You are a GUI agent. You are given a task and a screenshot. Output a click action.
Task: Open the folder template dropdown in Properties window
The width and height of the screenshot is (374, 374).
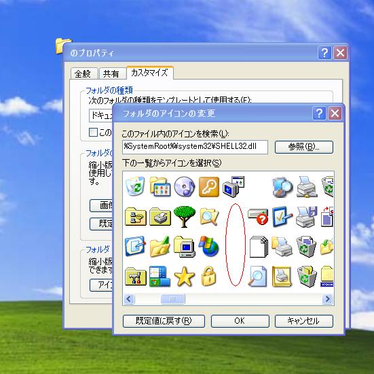coord(101,116)
